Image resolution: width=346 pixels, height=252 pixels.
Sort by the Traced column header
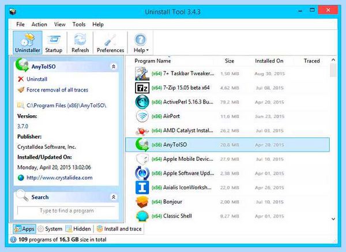coord(311,61)
